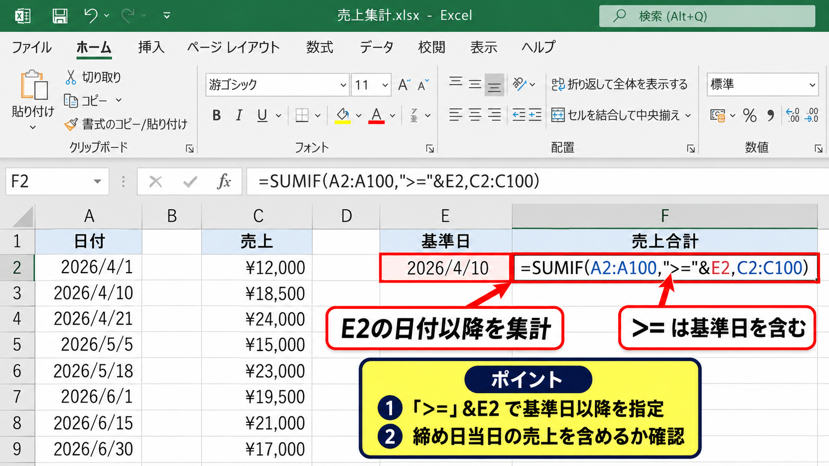Decrease decimal places icon
This screenshot has width=829, height=466.
click(812, 115)
